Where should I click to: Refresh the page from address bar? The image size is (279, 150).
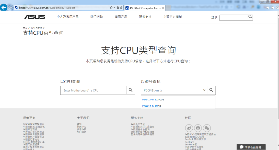click(x=121, y=8)
